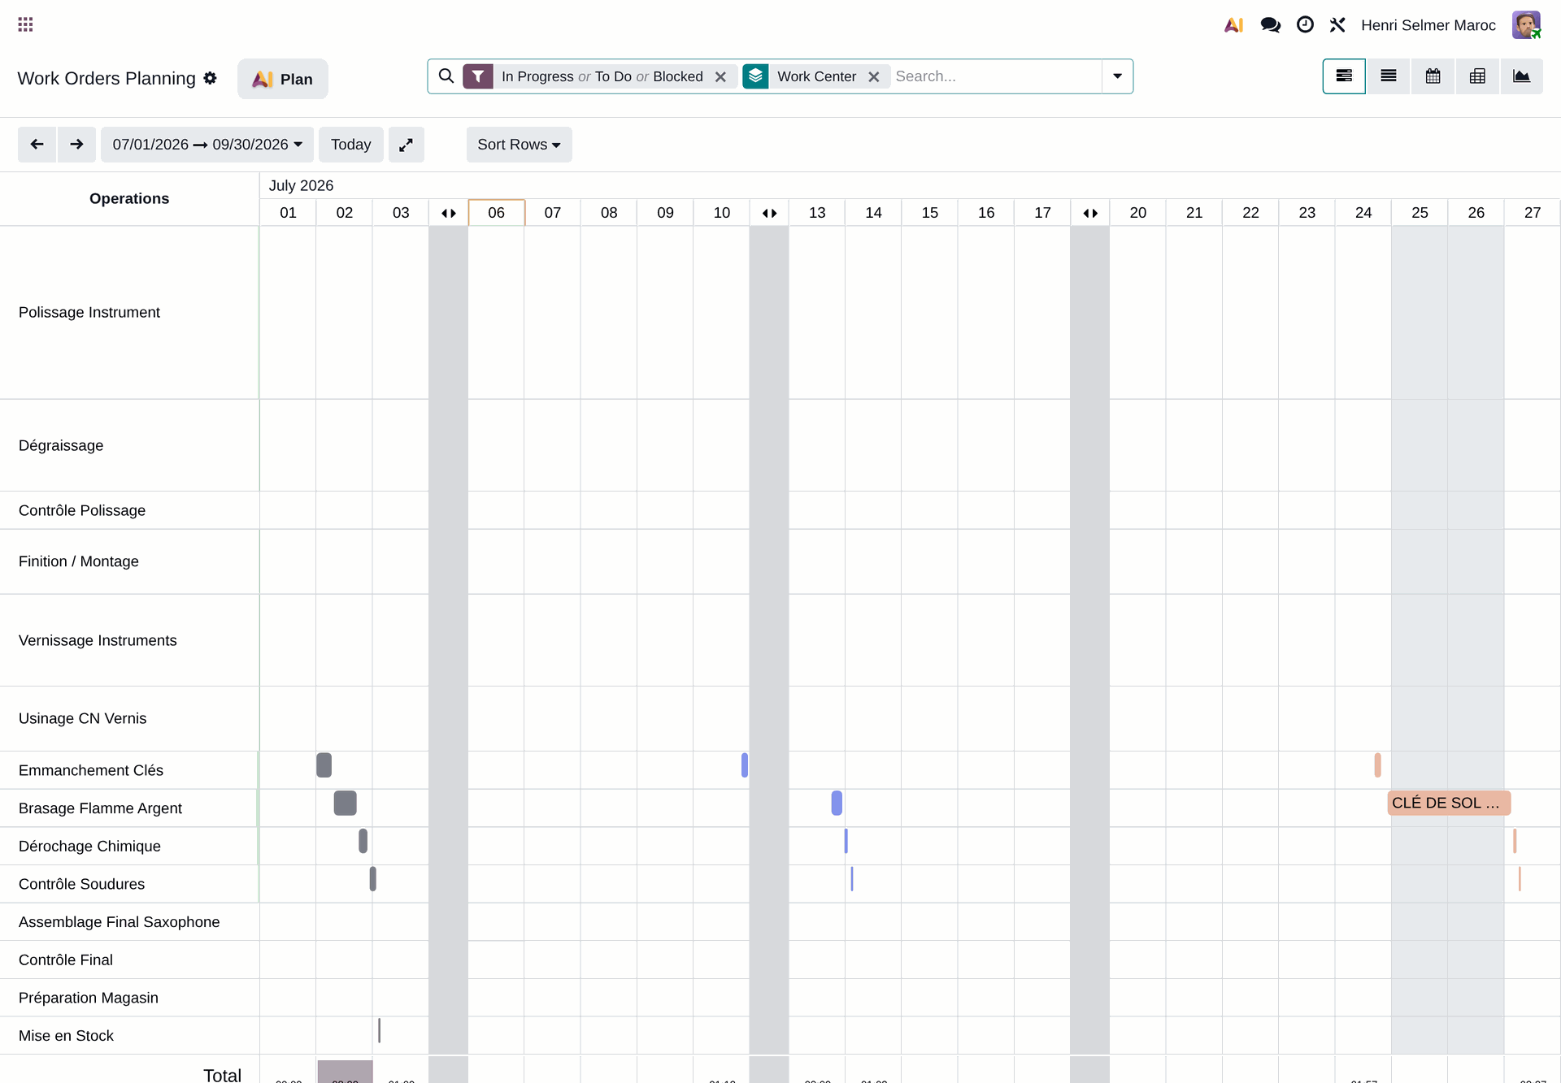Open Work Orders Planning settings gear

[211, 78]
